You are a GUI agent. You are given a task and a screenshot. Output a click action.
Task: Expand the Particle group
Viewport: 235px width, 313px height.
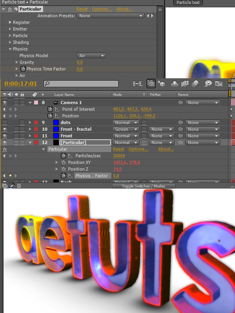(x=10, y=36)
